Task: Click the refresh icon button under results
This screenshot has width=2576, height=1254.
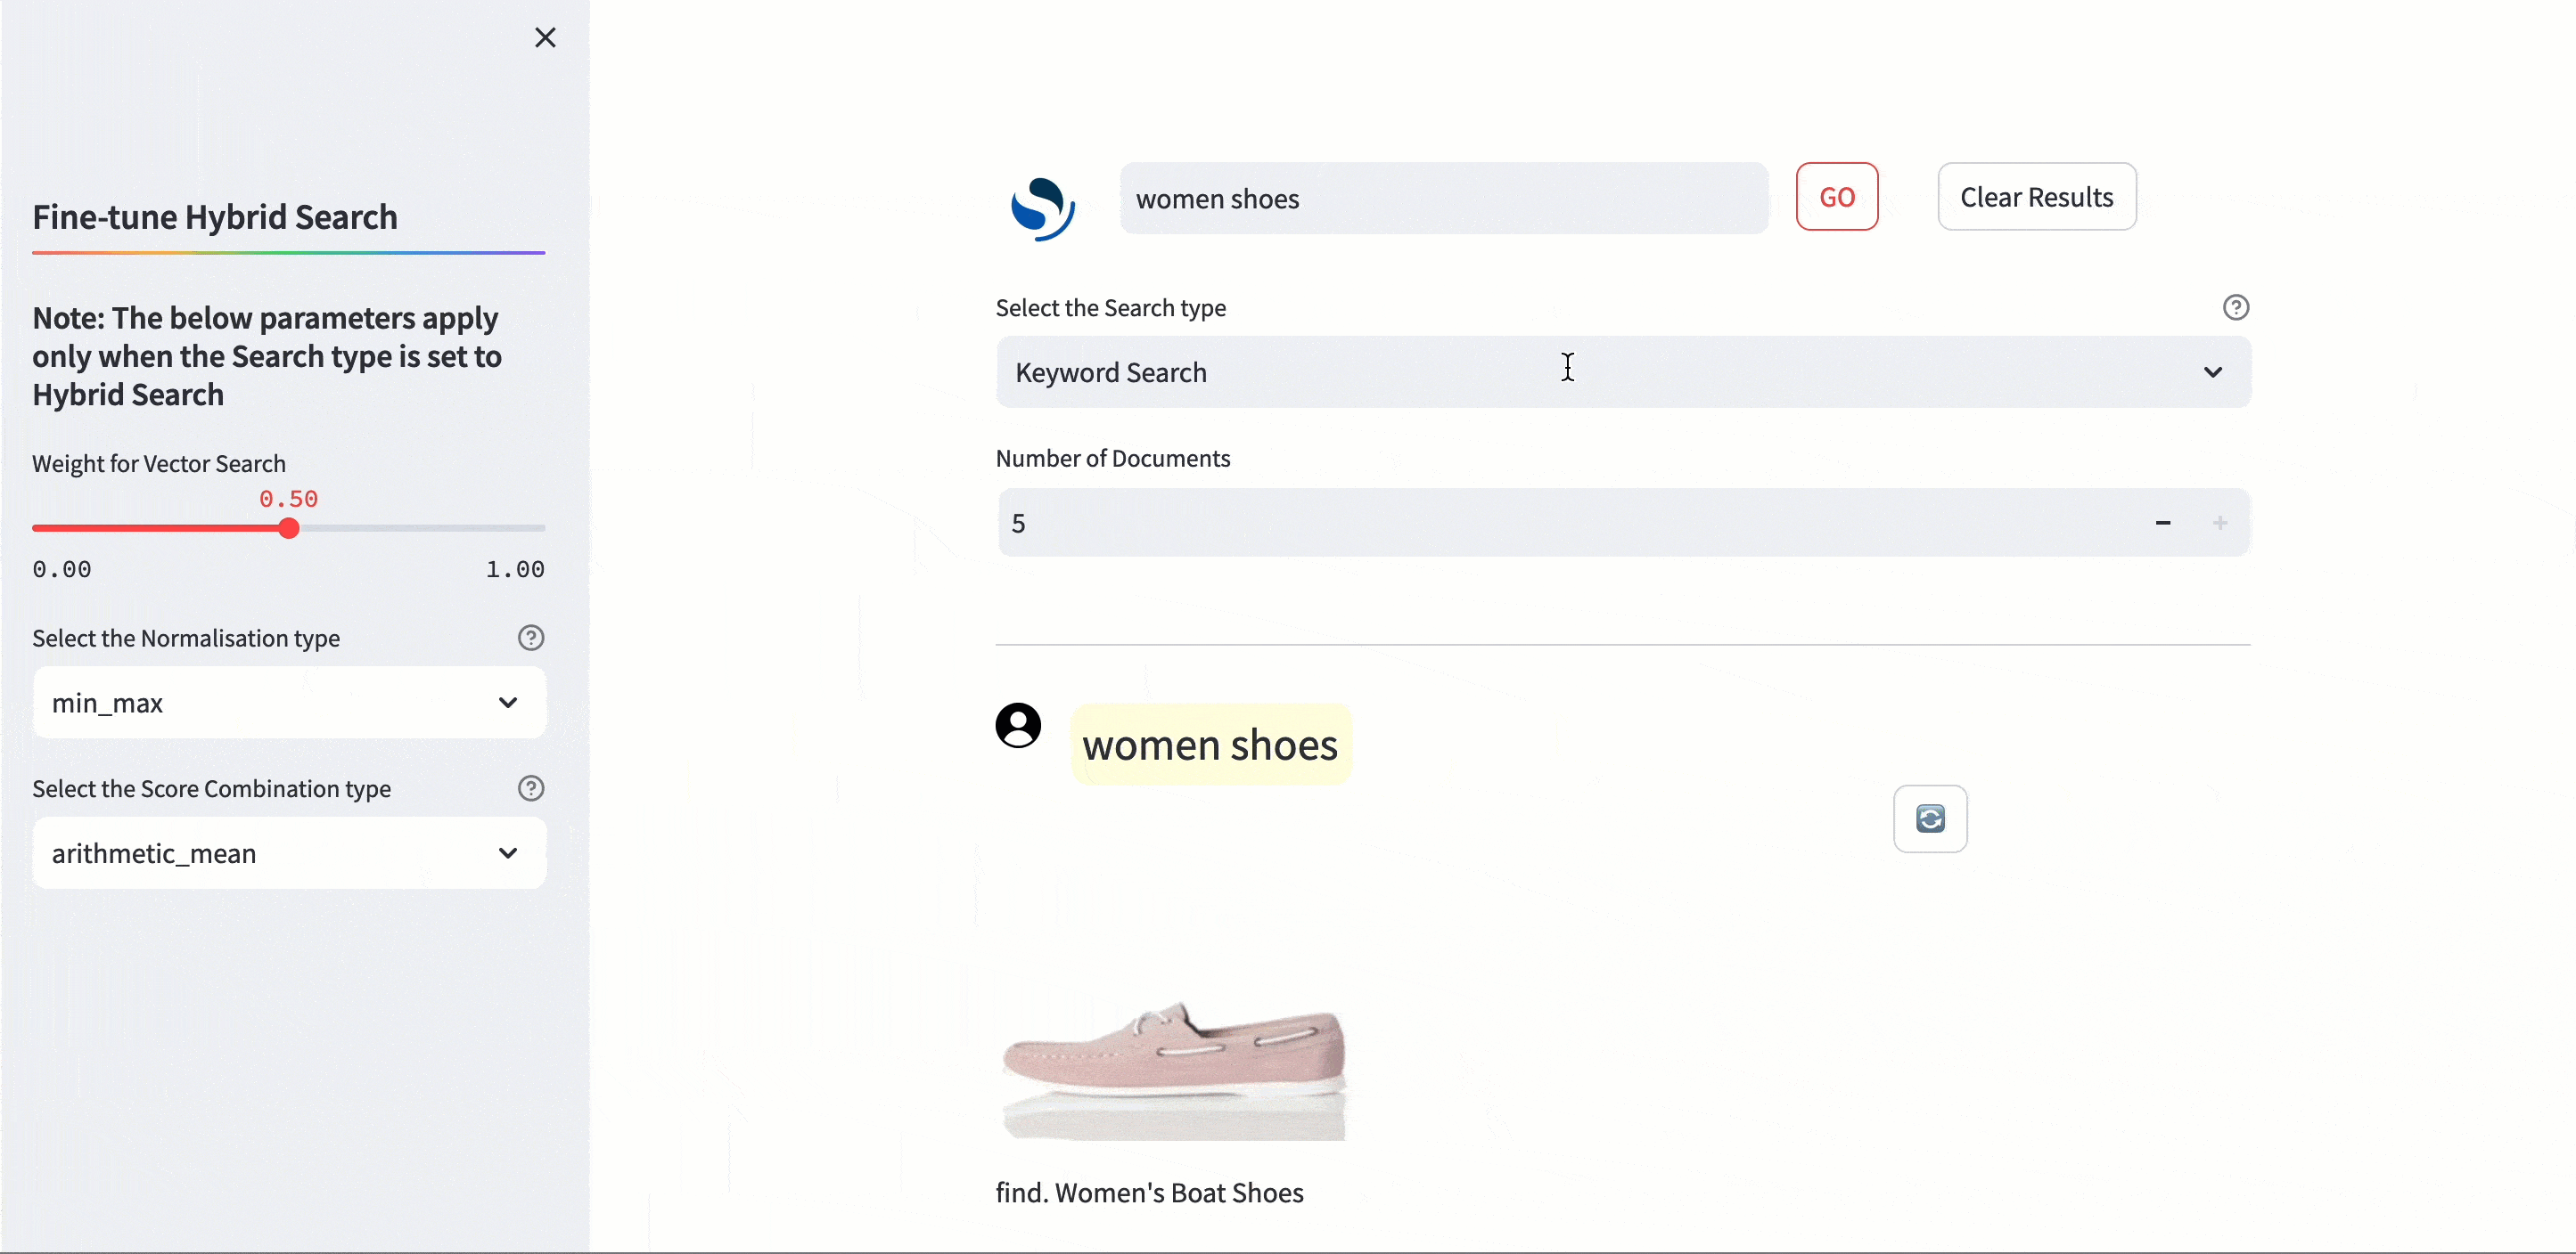Action: [1929, 818]
